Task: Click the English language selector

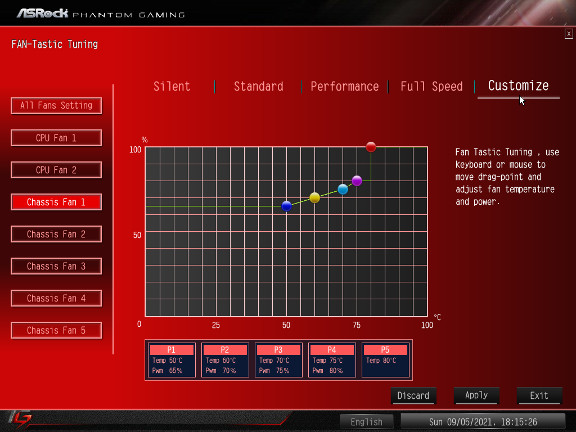Action: point(367,422)
